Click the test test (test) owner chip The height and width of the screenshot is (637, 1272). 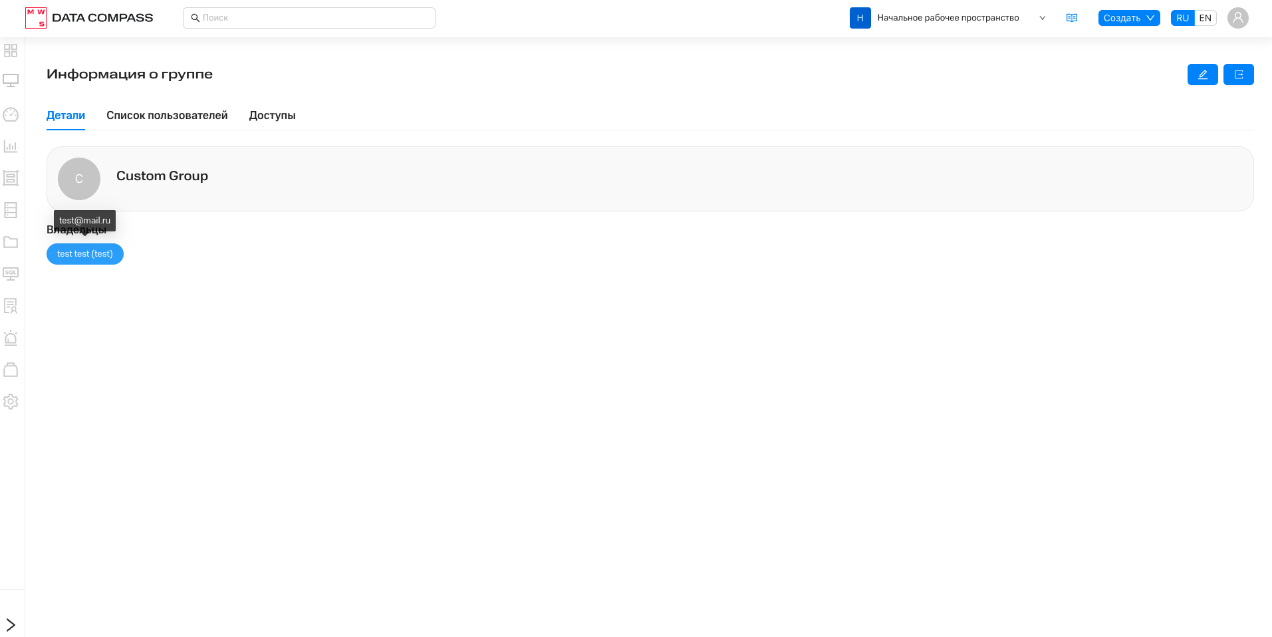click(x=85, y=254)
